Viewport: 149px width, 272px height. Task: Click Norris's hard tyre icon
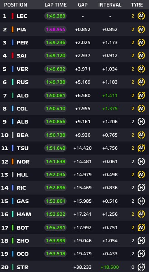(141, 161)
